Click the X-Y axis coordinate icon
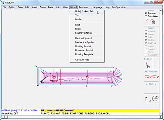164x120 pixels. pos(148,99)
